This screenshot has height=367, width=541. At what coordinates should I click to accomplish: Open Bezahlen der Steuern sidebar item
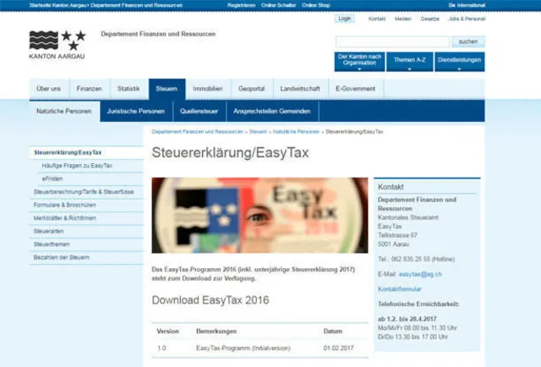[x=86, y=258]
